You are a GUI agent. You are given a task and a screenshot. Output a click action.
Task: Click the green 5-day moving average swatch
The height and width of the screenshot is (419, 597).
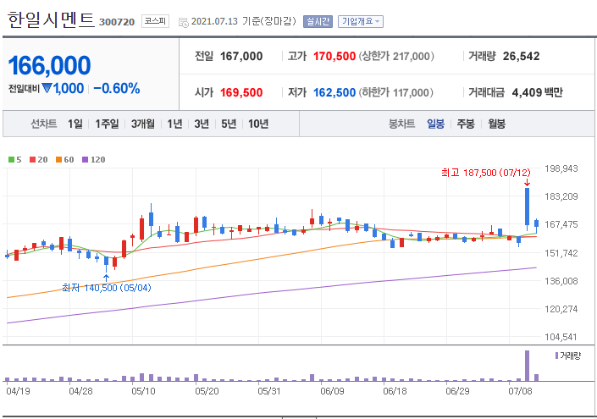11,159
